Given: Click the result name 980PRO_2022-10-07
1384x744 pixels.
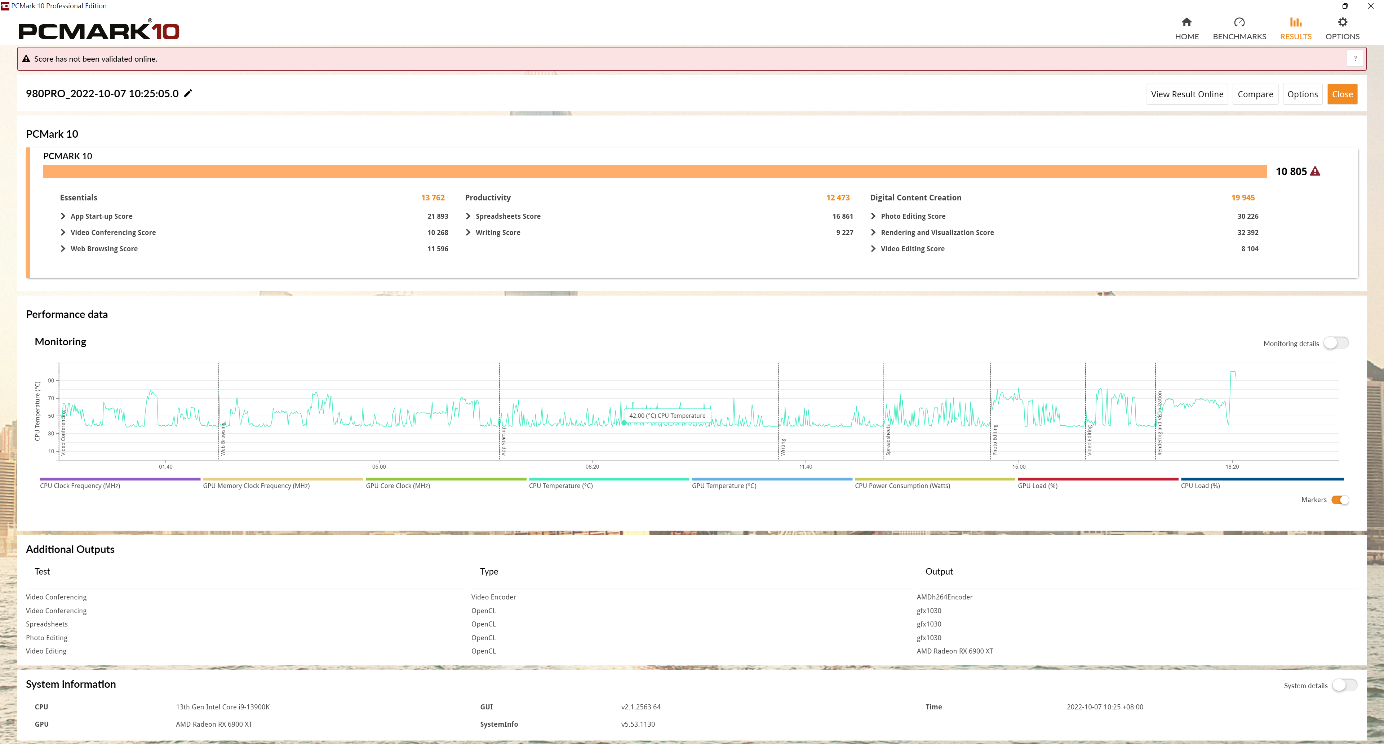Looking at the screenshot, I should [x=102, y=93].
